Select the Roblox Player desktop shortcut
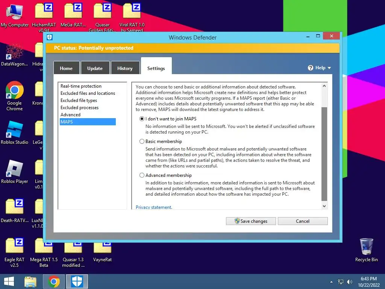 15,172
